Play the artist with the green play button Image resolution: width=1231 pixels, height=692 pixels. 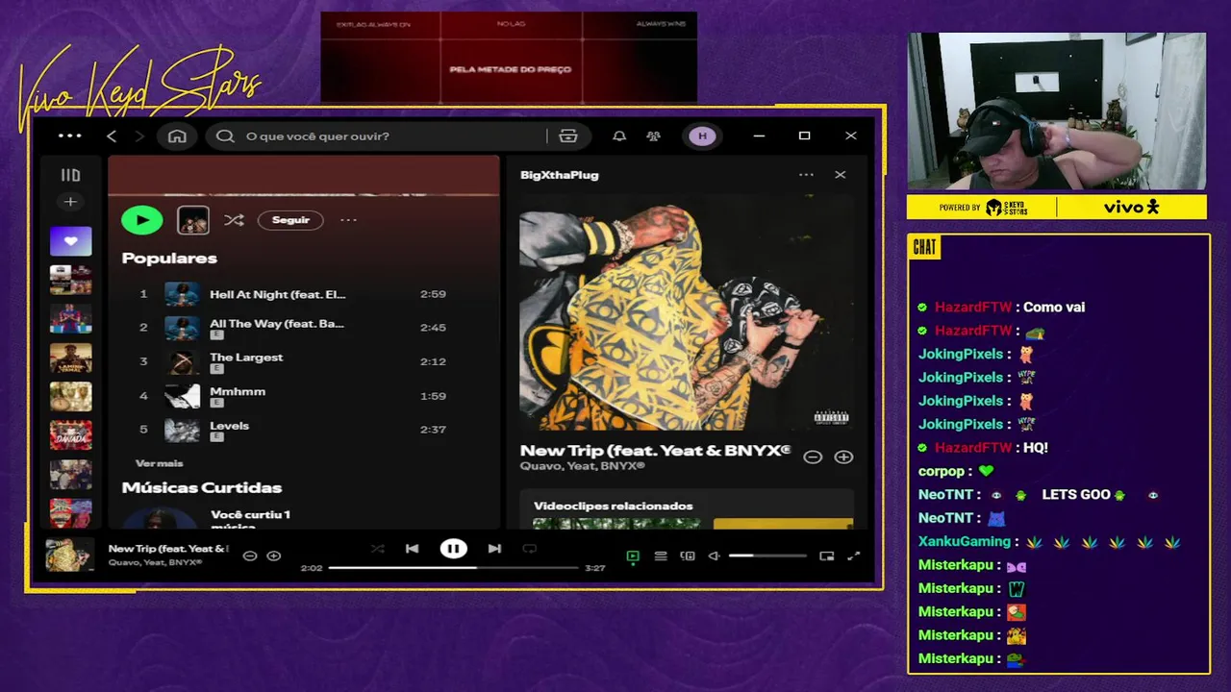pos(142,220)
